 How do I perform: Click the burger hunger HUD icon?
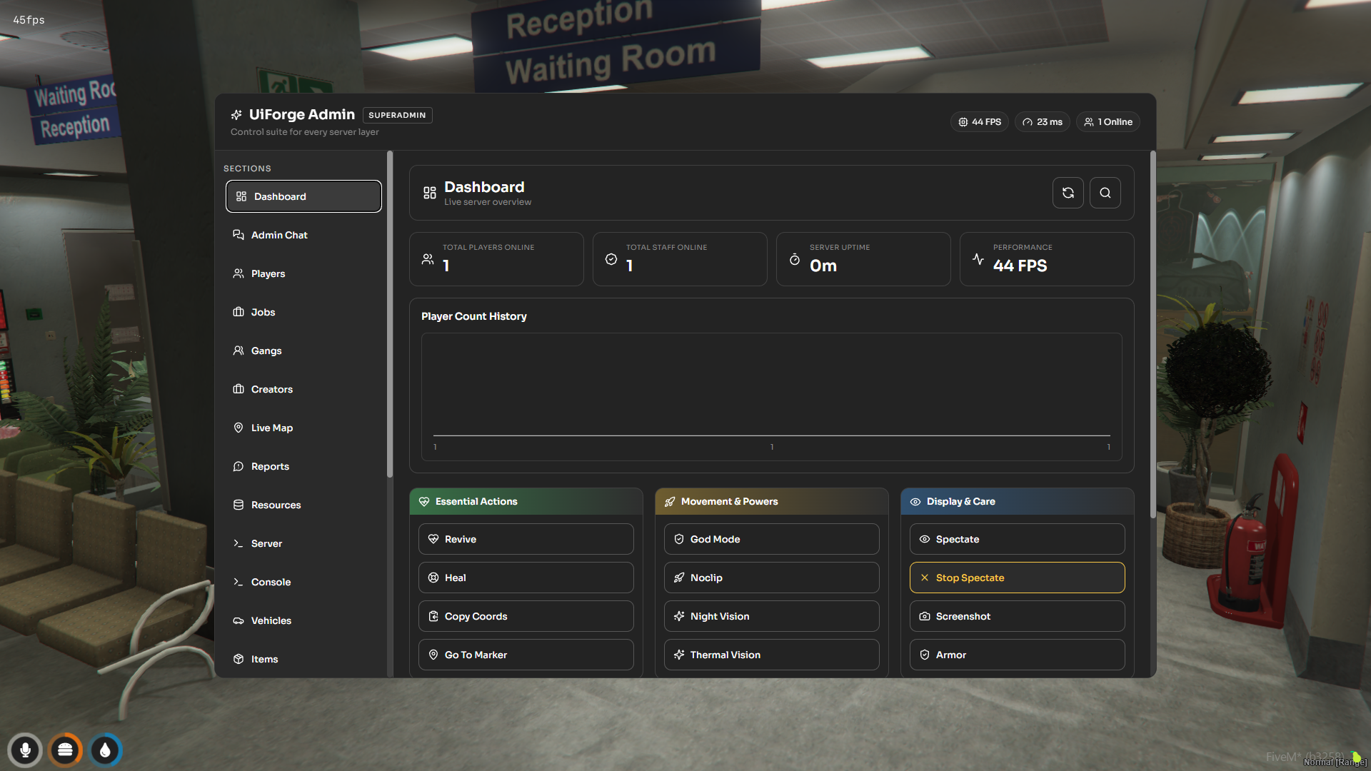click(x=65, y=750)
